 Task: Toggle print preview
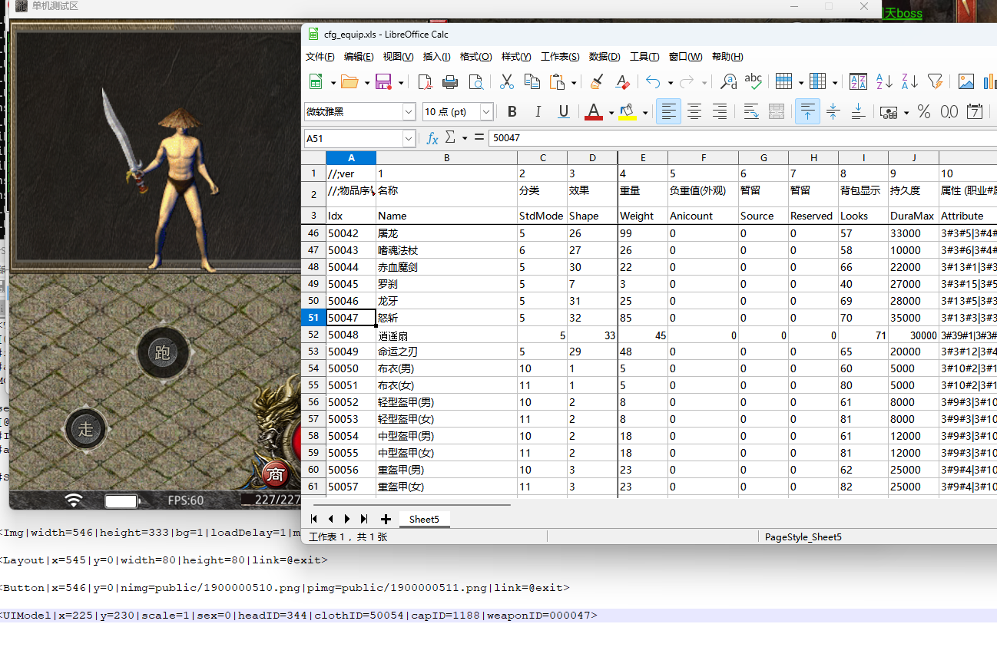click(x=476, y=81)
